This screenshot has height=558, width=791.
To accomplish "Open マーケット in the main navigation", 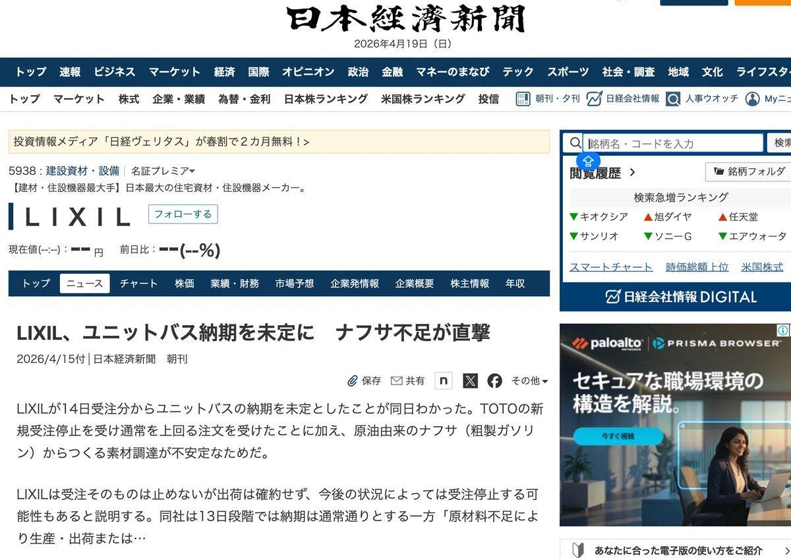I will point(174,72).
